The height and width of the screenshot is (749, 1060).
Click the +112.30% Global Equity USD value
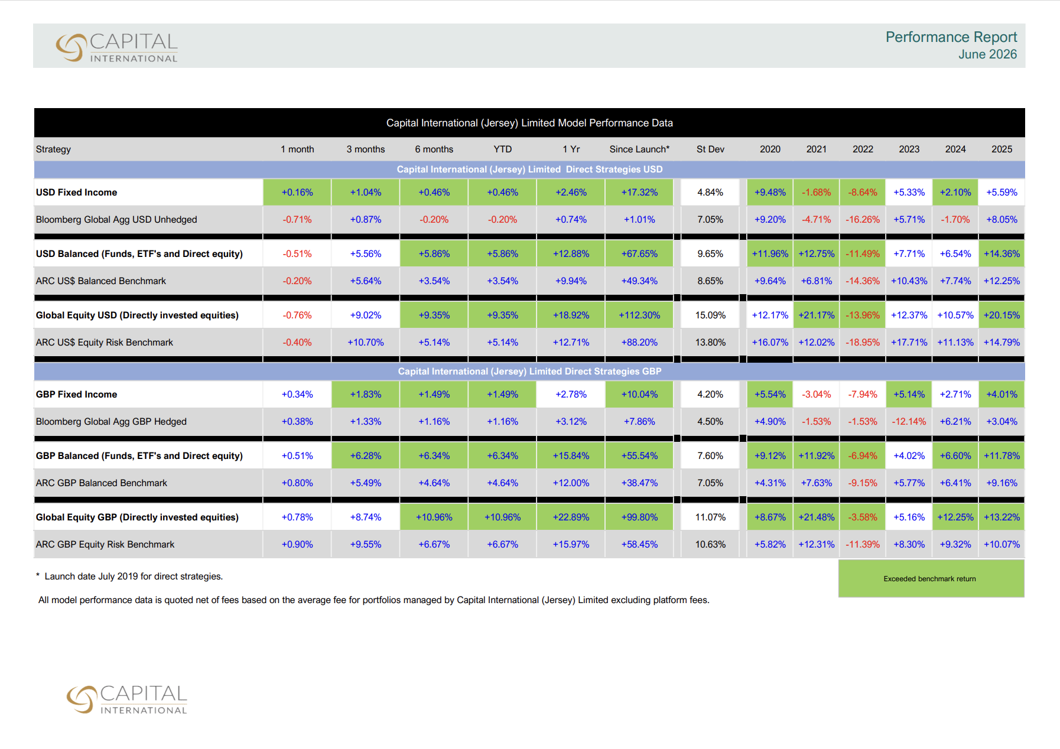click(x=639, y=315)
